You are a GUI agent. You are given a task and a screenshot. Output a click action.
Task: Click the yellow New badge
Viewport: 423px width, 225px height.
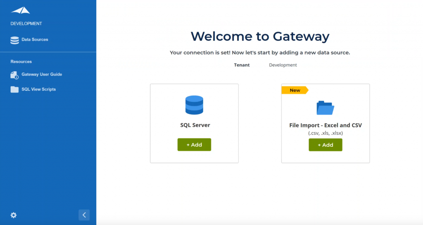coord(295,90)
